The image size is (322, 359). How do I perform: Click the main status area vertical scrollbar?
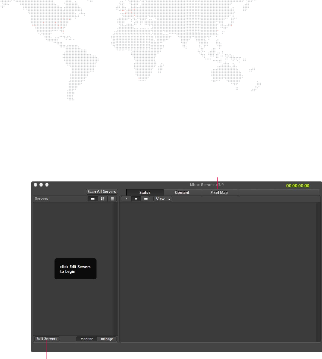point(318,272)
